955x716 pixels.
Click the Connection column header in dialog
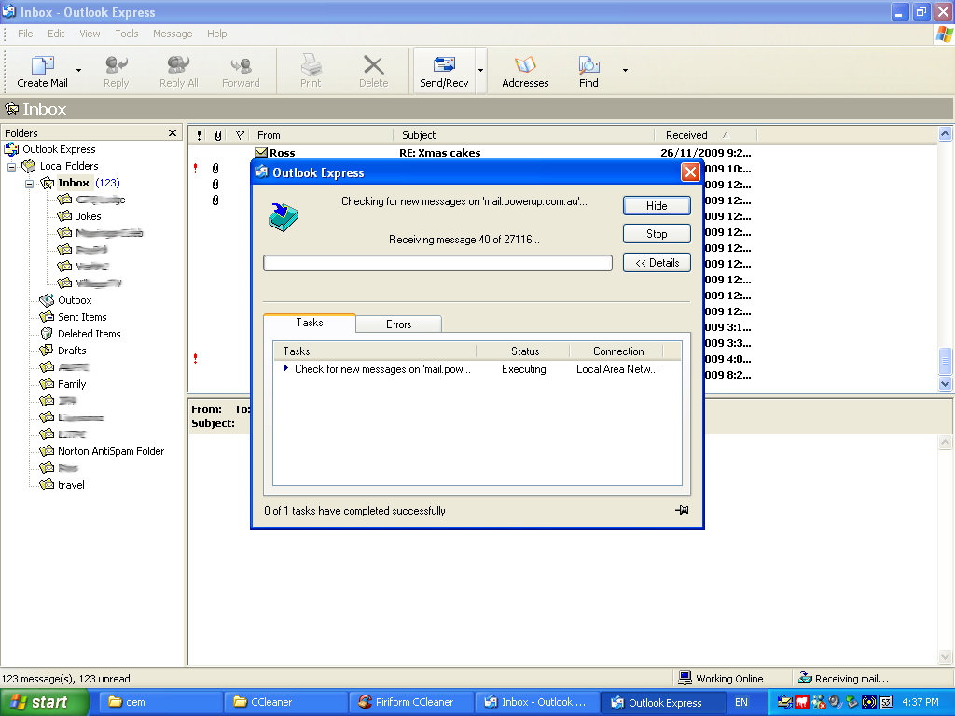tap(617, 351)
